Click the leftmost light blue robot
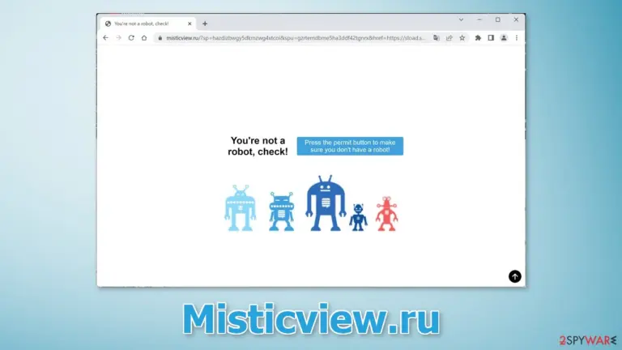622x350 pixels. tap(240, 207)
